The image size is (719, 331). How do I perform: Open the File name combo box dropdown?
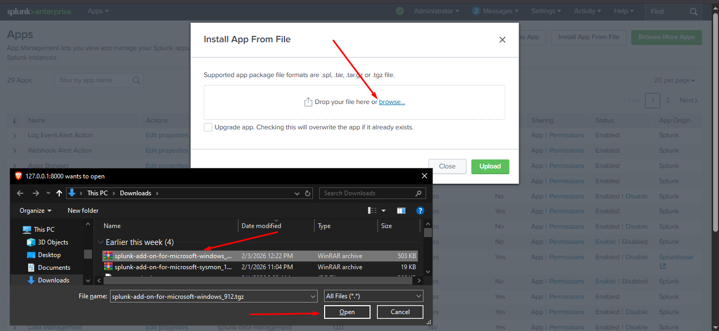point(312,296)
